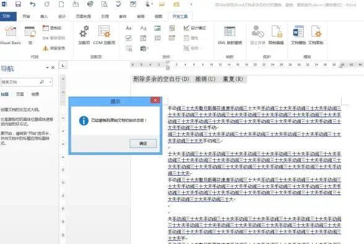Open XML 映射窗格 pane

tap(230, 35)
